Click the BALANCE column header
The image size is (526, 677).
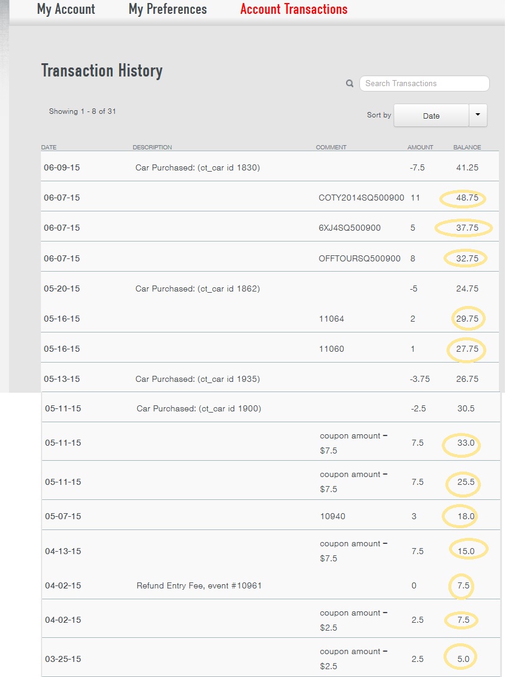click(467, 148)
